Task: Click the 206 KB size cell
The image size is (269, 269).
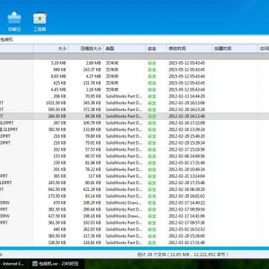Action: (x=60, y=96)
